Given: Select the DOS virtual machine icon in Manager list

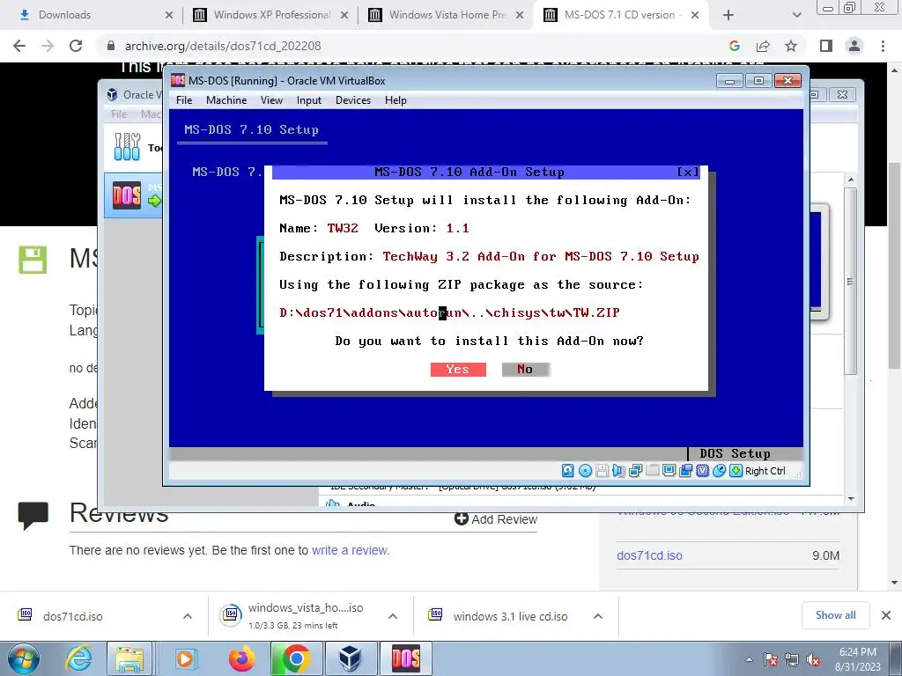Looking at the screenshot, I should pyautogui.click(x=127, y=195).
